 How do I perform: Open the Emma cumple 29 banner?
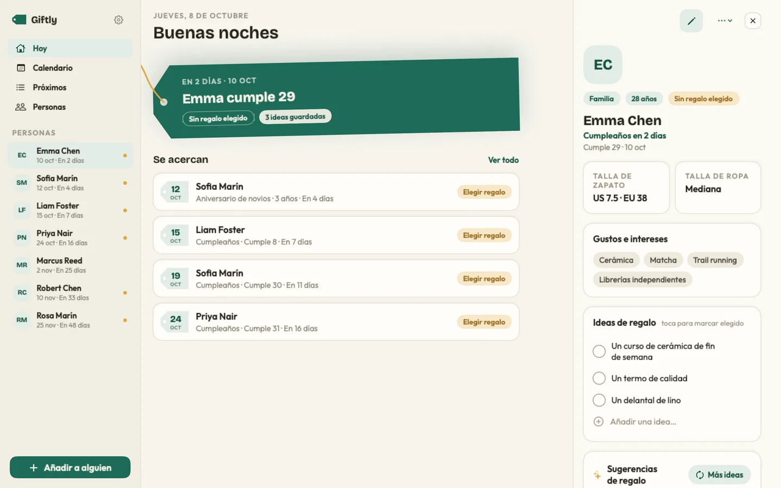[x=336, y=98]
